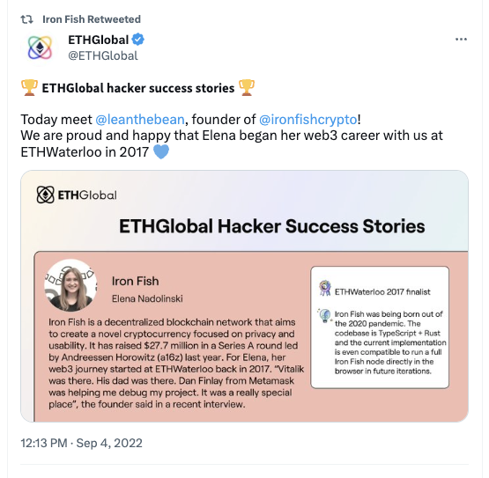This screenshot has width=489, height=478.
Task: Click the ETHGlobal profile avatar
Action: pos(40,48)
